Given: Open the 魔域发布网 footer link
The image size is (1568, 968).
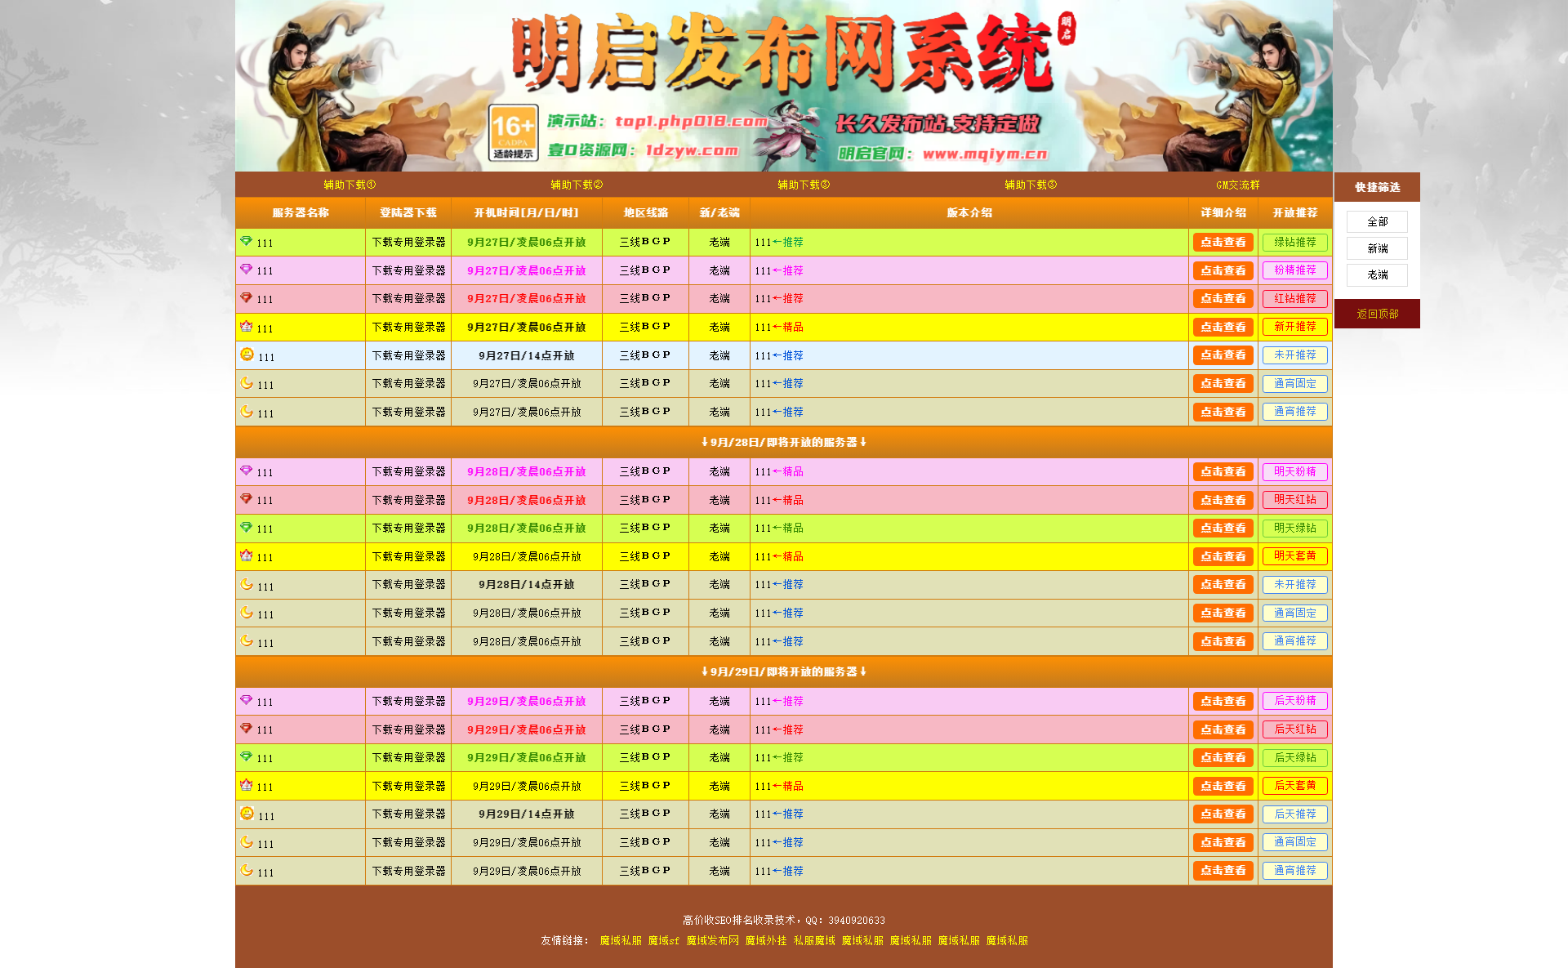Looking at the screenshot, I should [x=712, y=941].
